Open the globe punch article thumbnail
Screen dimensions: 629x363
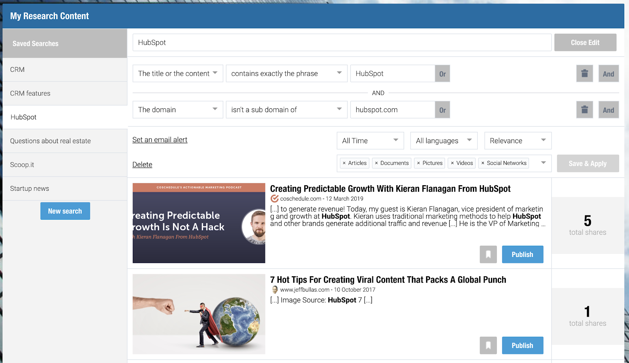tap(199, 314)
